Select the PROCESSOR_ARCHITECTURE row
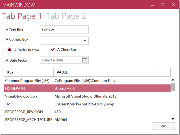 coord(87,120)
